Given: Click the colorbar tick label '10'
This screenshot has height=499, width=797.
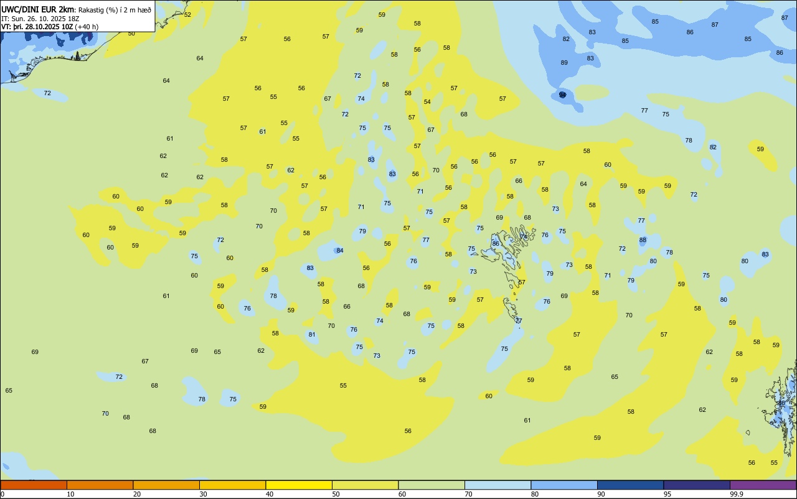Looking at the screenshot, I should coord(70,495).
